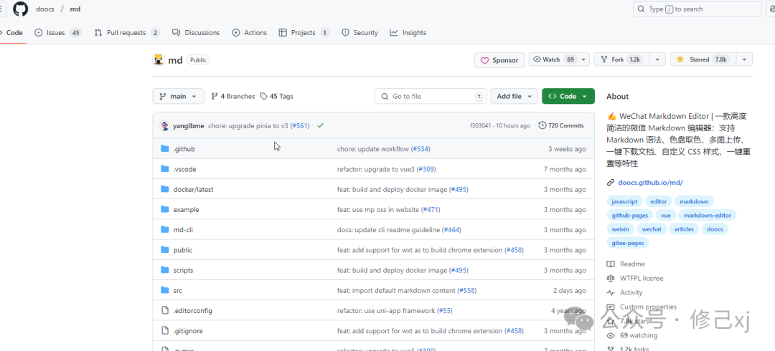Click the .editorconfig file icon
The width and height of the screenshot is (775, 351).
165,311
